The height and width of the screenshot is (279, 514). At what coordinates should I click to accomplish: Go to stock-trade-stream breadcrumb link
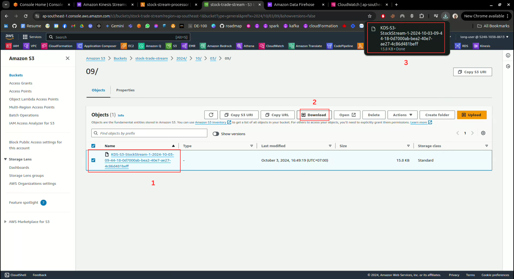[x=151, y=58]
